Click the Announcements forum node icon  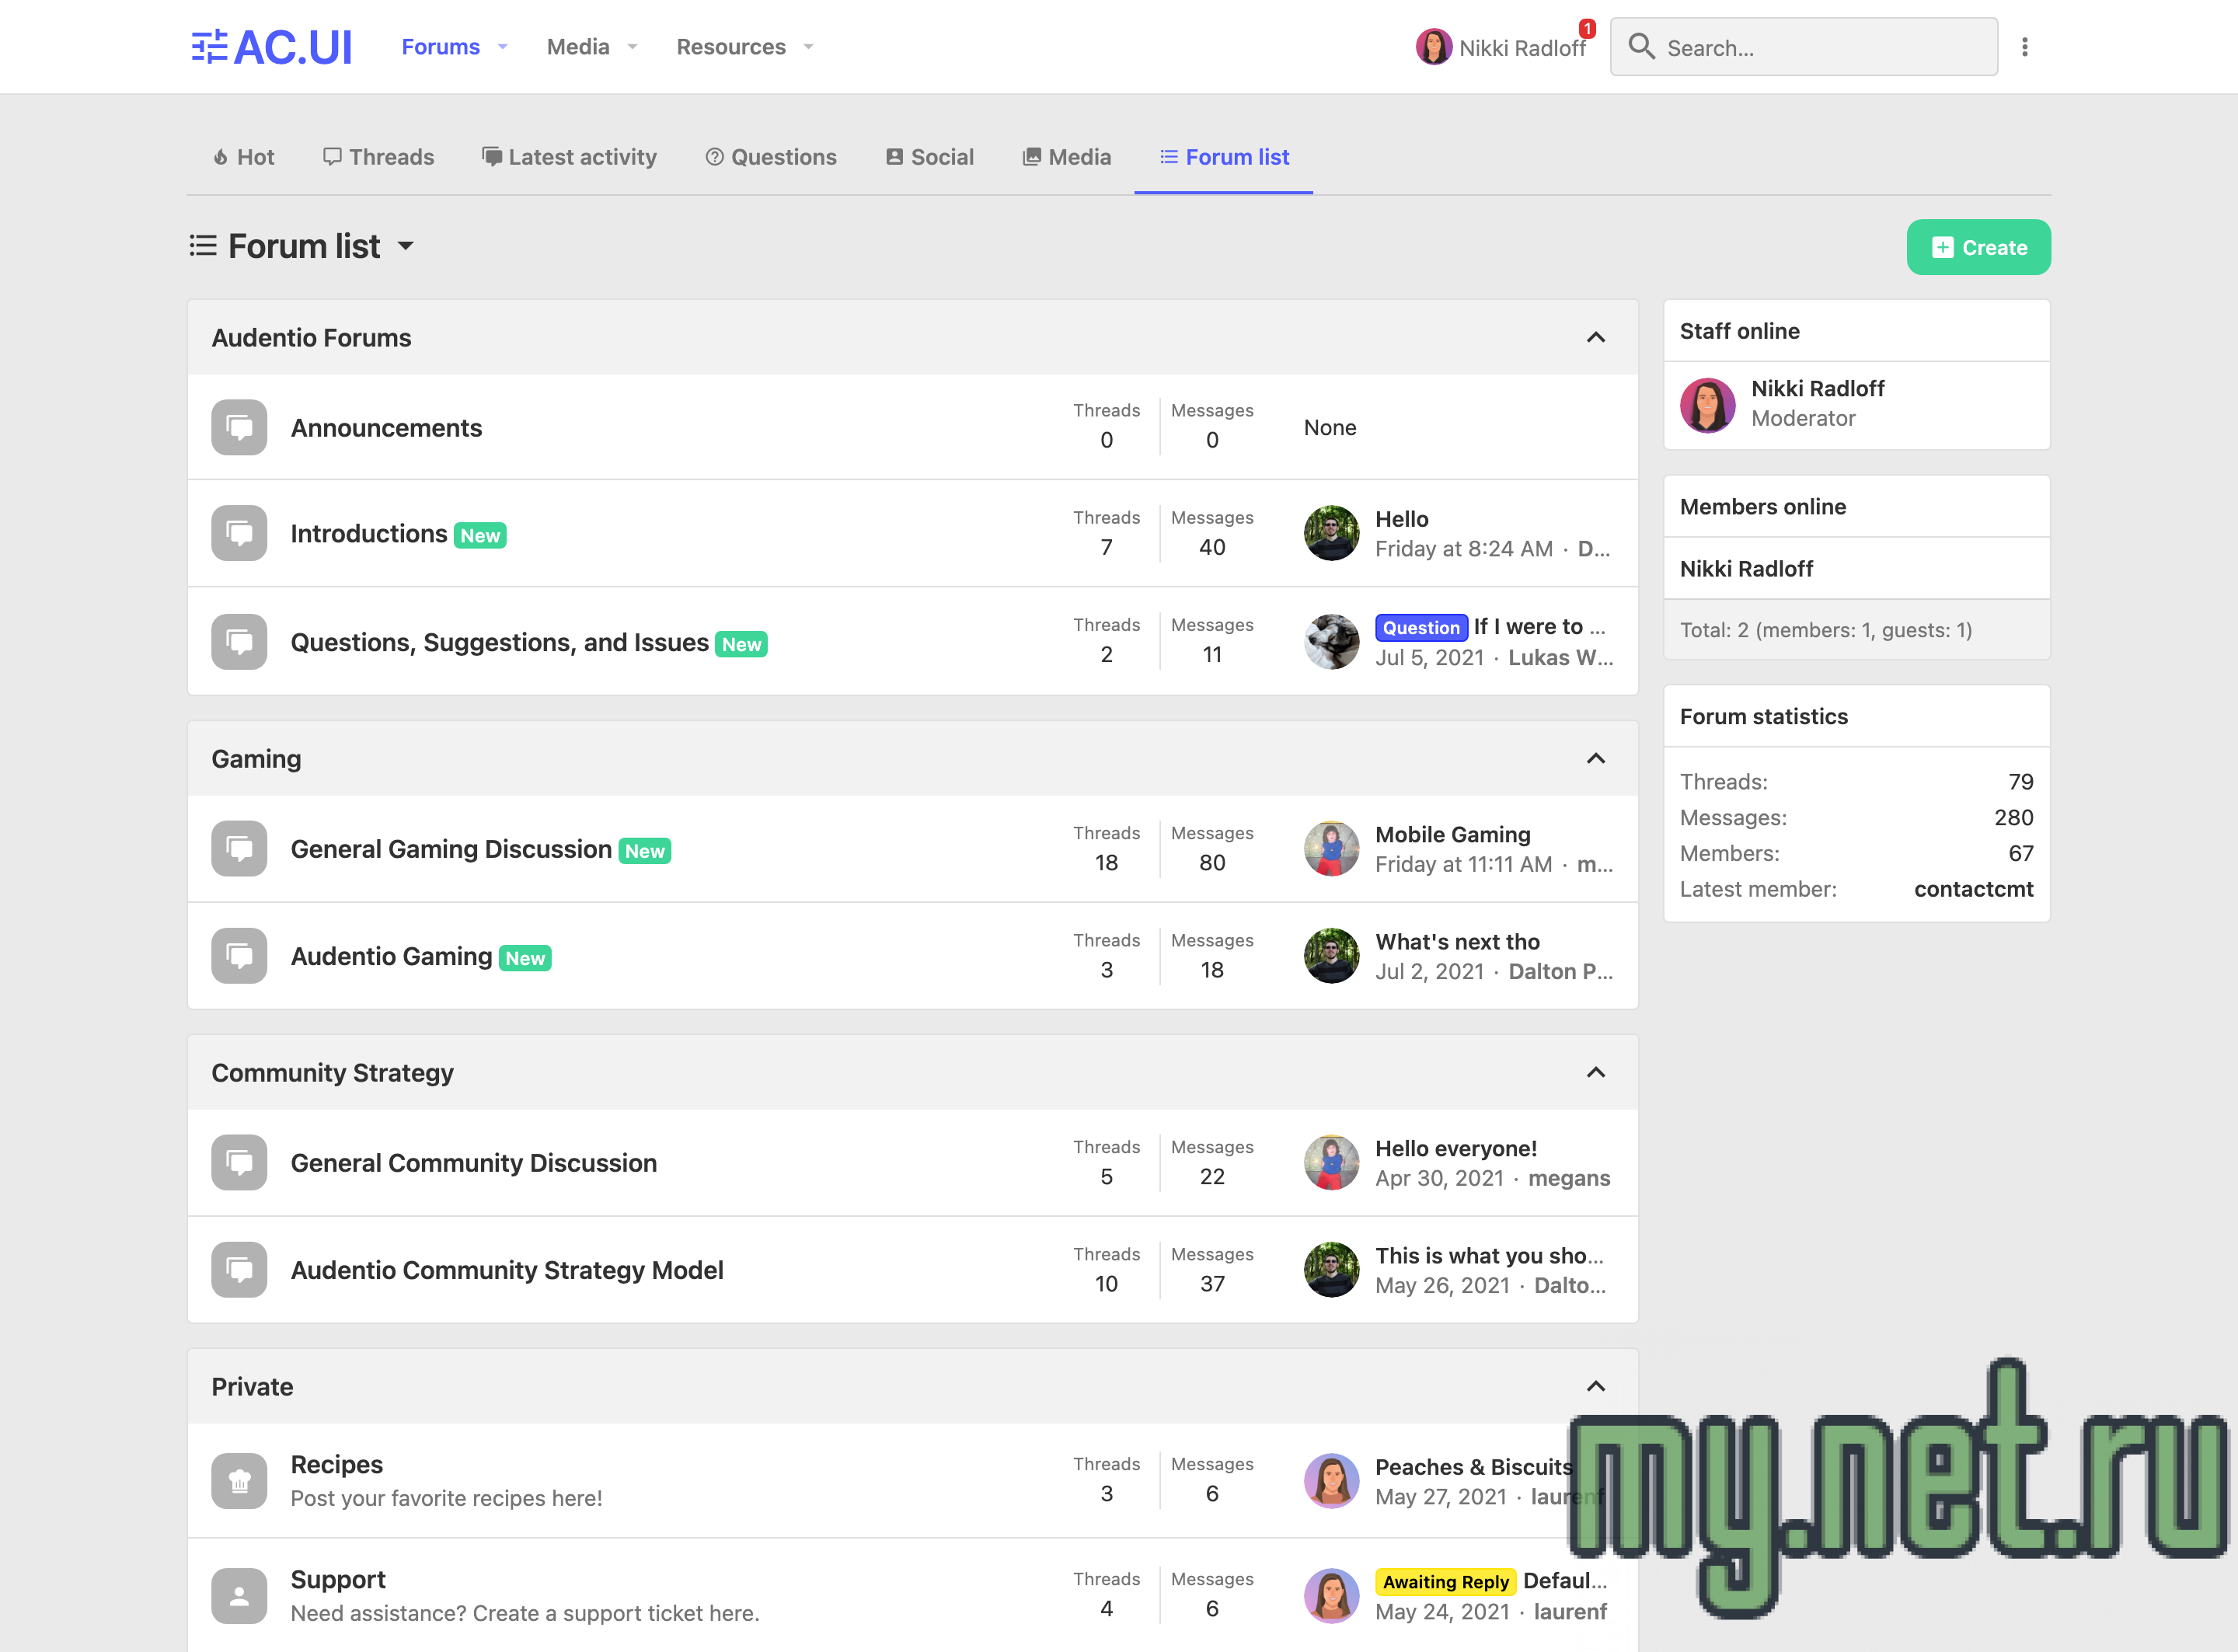[239, 428]
